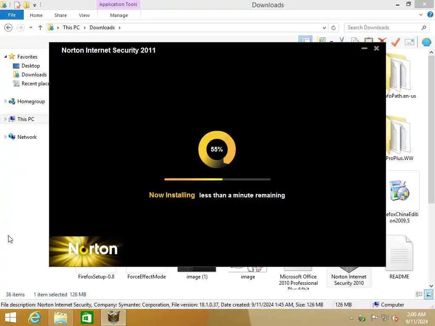Expand the ribbon with the chevron

[x=421, y=15]
